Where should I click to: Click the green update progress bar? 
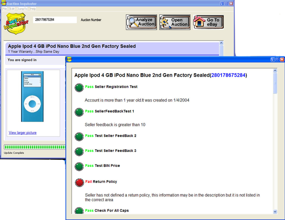coord(34,147)
